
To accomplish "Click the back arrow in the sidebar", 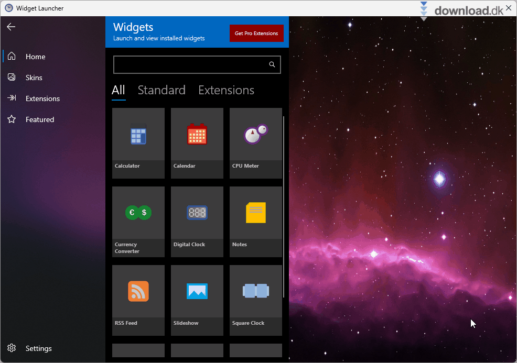I will click(11, 27).
